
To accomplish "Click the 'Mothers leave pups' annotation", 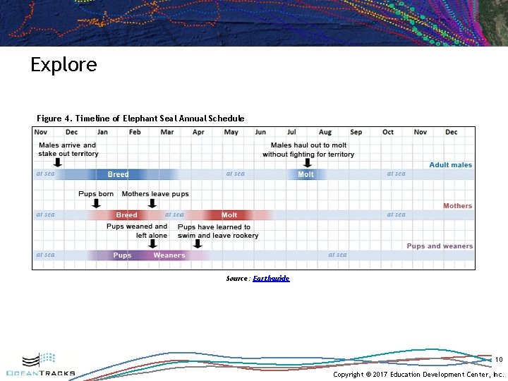I will [x=155, y=194].
